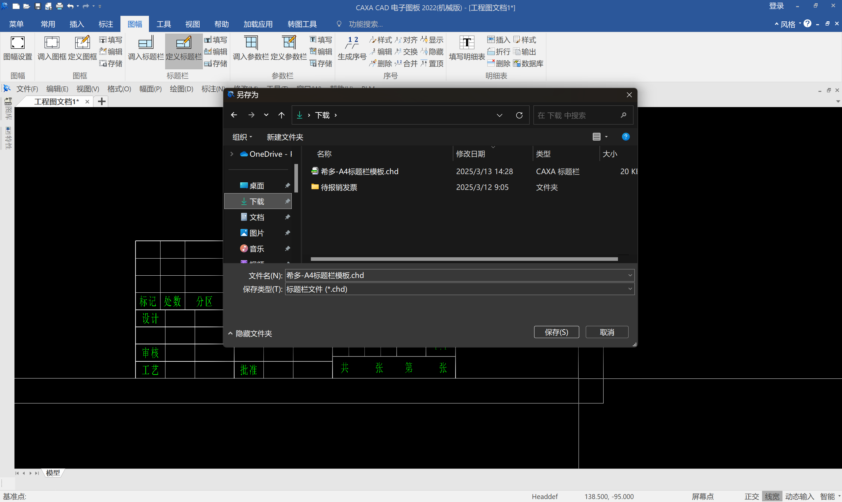Click the 调入图框 load frame icon
The image size is (842, 502).
coord(51,48)
